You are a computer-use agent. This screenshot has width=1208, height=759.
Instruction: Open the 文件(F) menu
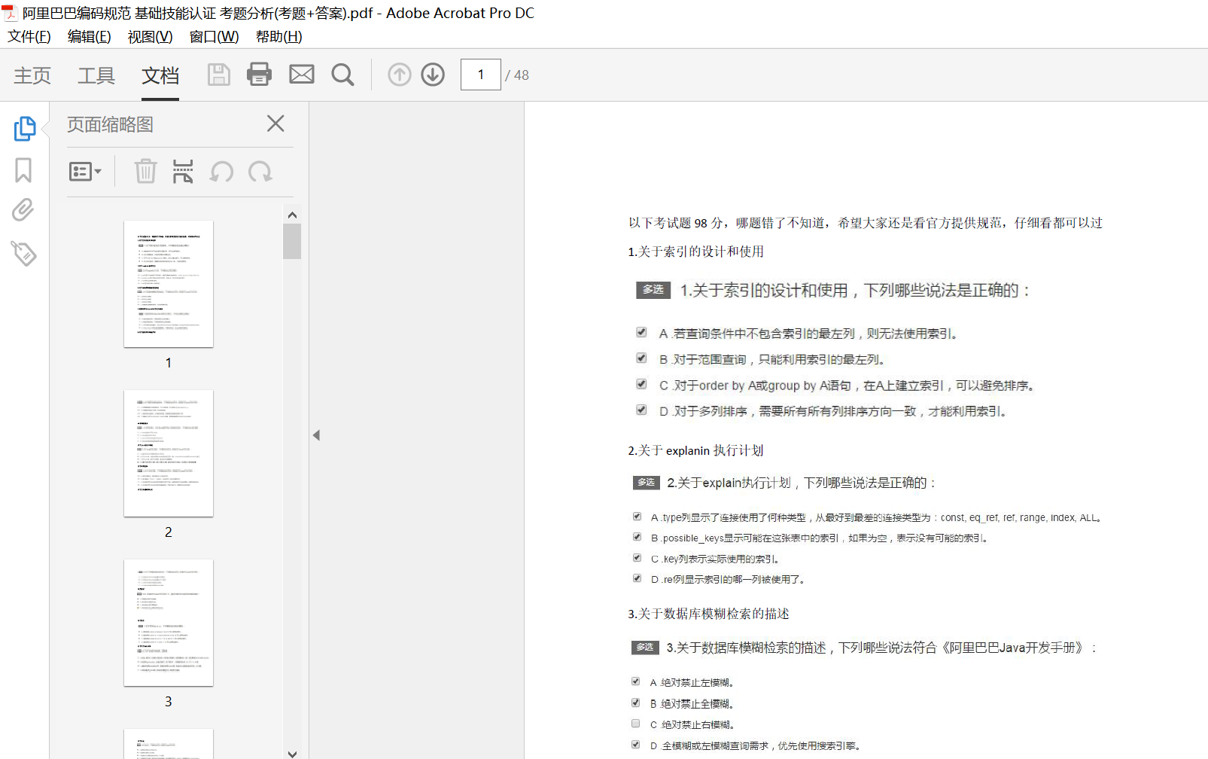[29, 36]
